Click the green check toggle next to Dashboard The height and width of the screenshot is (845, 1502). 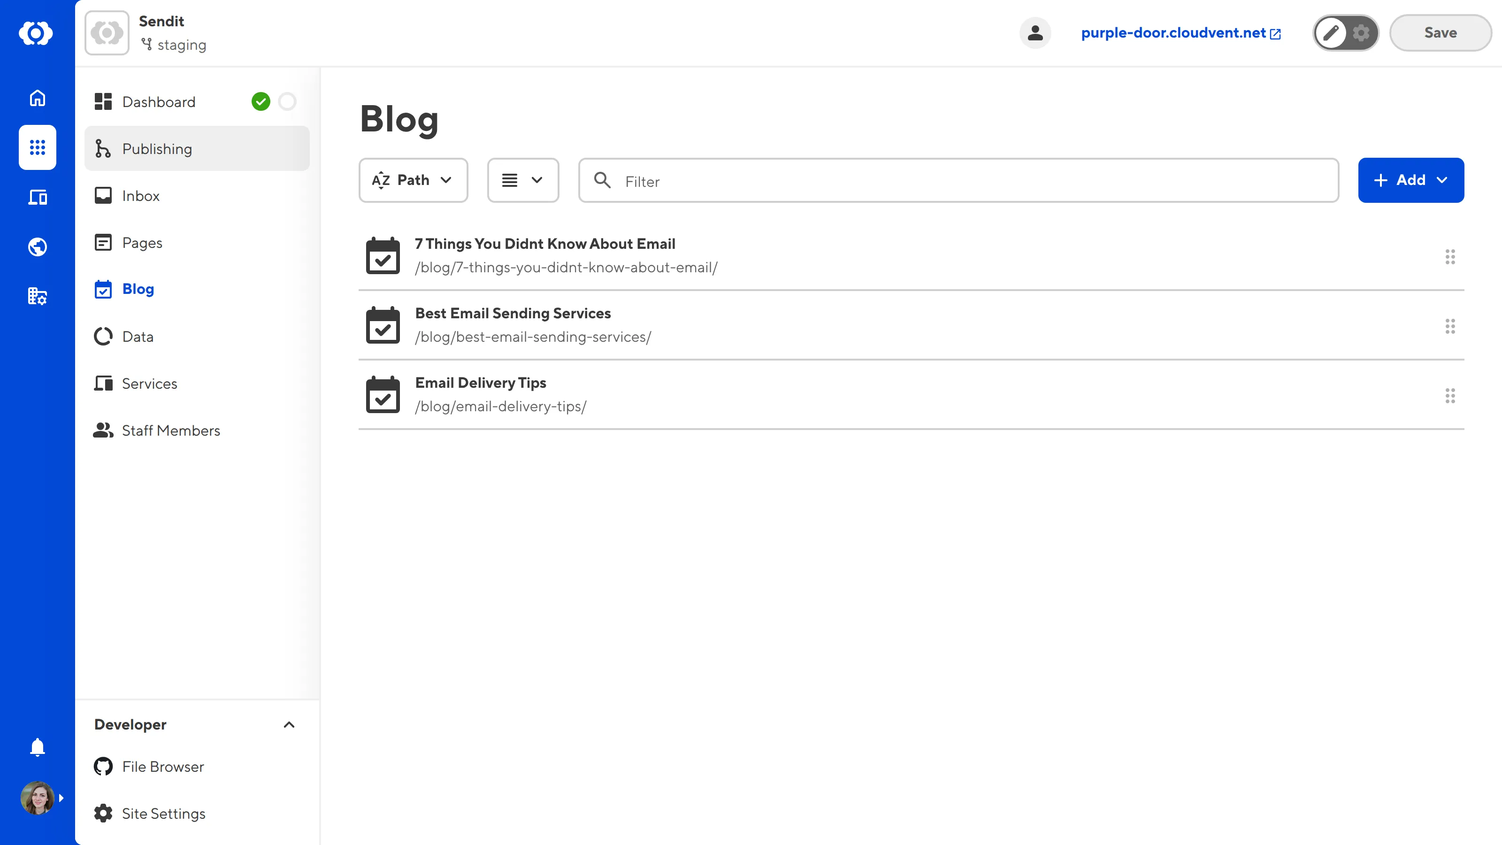(x=261, y=101)
